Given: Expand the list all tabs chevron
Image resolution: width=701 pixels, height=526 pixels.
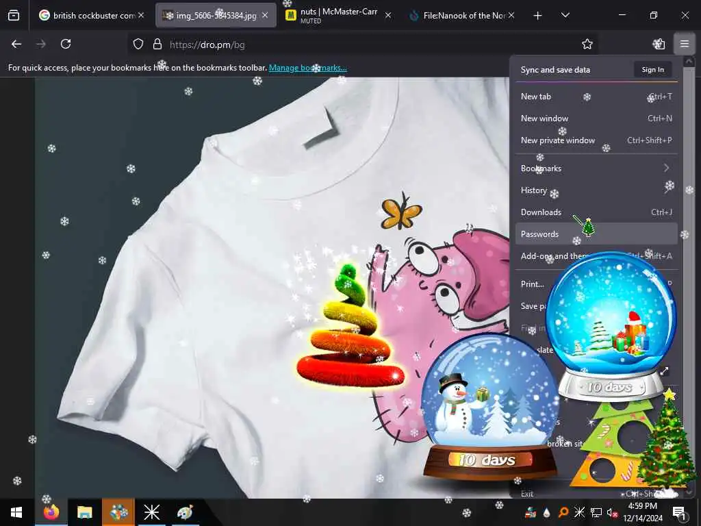Looking at the screenshot, I should (x=565, y=15).
